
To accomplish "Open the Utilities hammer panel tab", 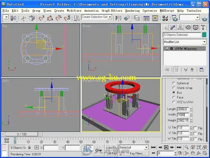I will [203, 28].
